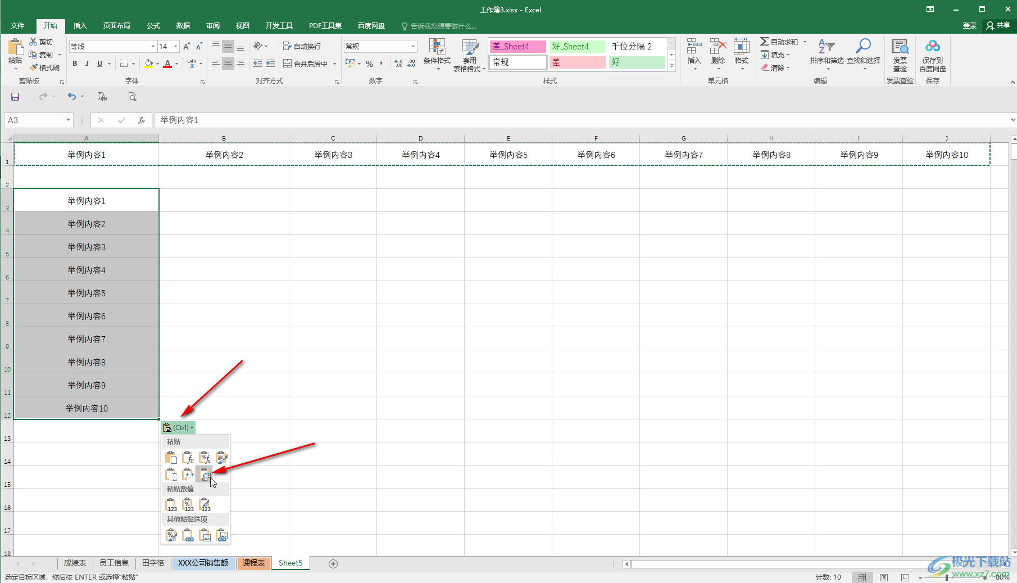Add a new sheet with plus button
Screen dimensions: 1017x583
(x=333, y=564)
